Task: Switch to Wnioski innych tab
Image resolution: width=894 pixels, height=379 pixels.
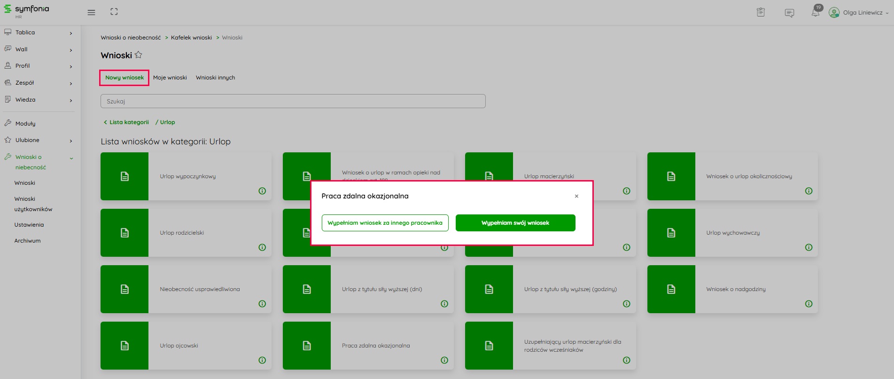Action: [215, 78]
